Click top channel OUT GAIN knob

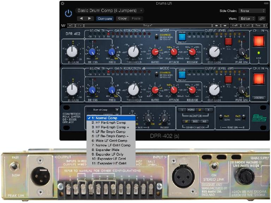coord(214,52)
